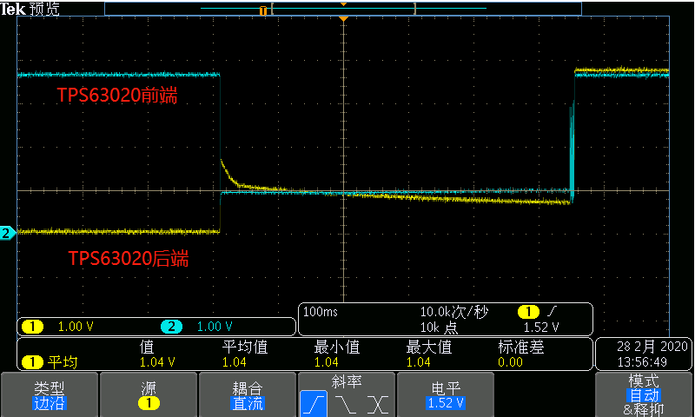Click the time readout 13:56:49
This screenshot has height=417, width=695.
point(642,362)
